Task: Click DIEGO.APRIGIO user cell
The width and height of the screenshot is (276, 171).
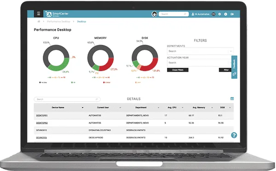Action: pyautogui.click(x=96, y=138)
